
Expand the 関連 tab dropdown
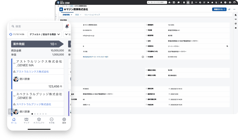pos(80,15)
